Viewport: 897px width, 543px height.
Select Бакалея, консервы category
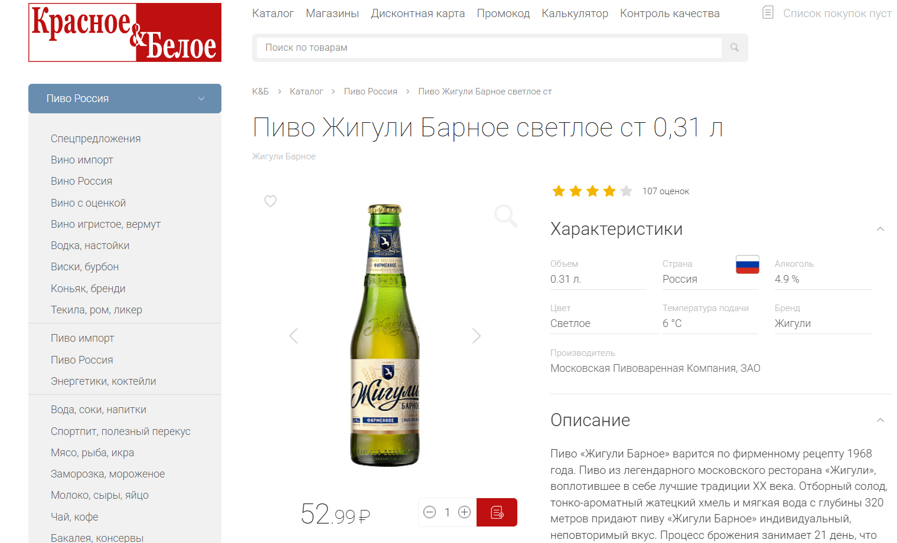coord(97,538)
